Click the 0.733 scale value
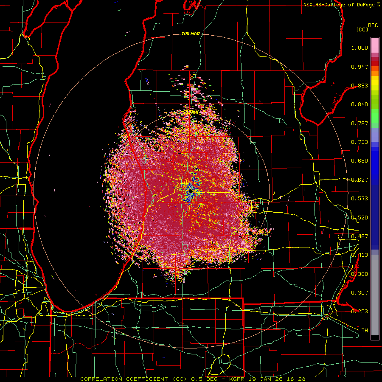 [x=360, y=142]
